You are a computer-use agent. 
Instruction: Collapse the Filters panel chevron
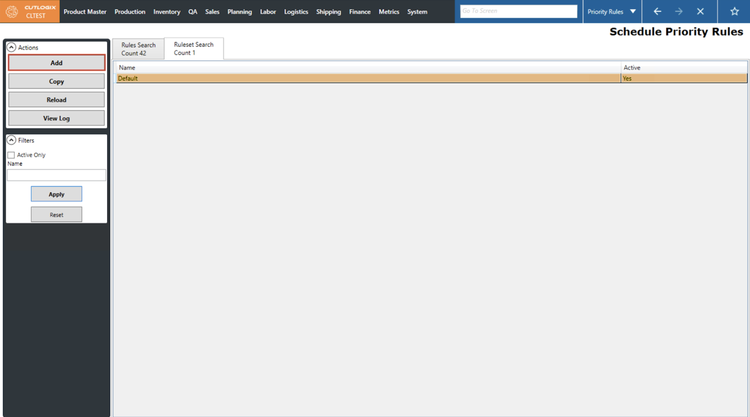[x=11, y=140]
